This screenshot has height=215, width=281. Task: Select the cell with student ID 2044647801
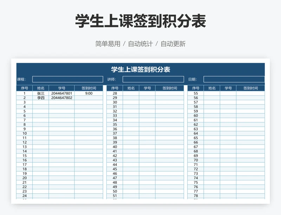click(x=62, y=93)
